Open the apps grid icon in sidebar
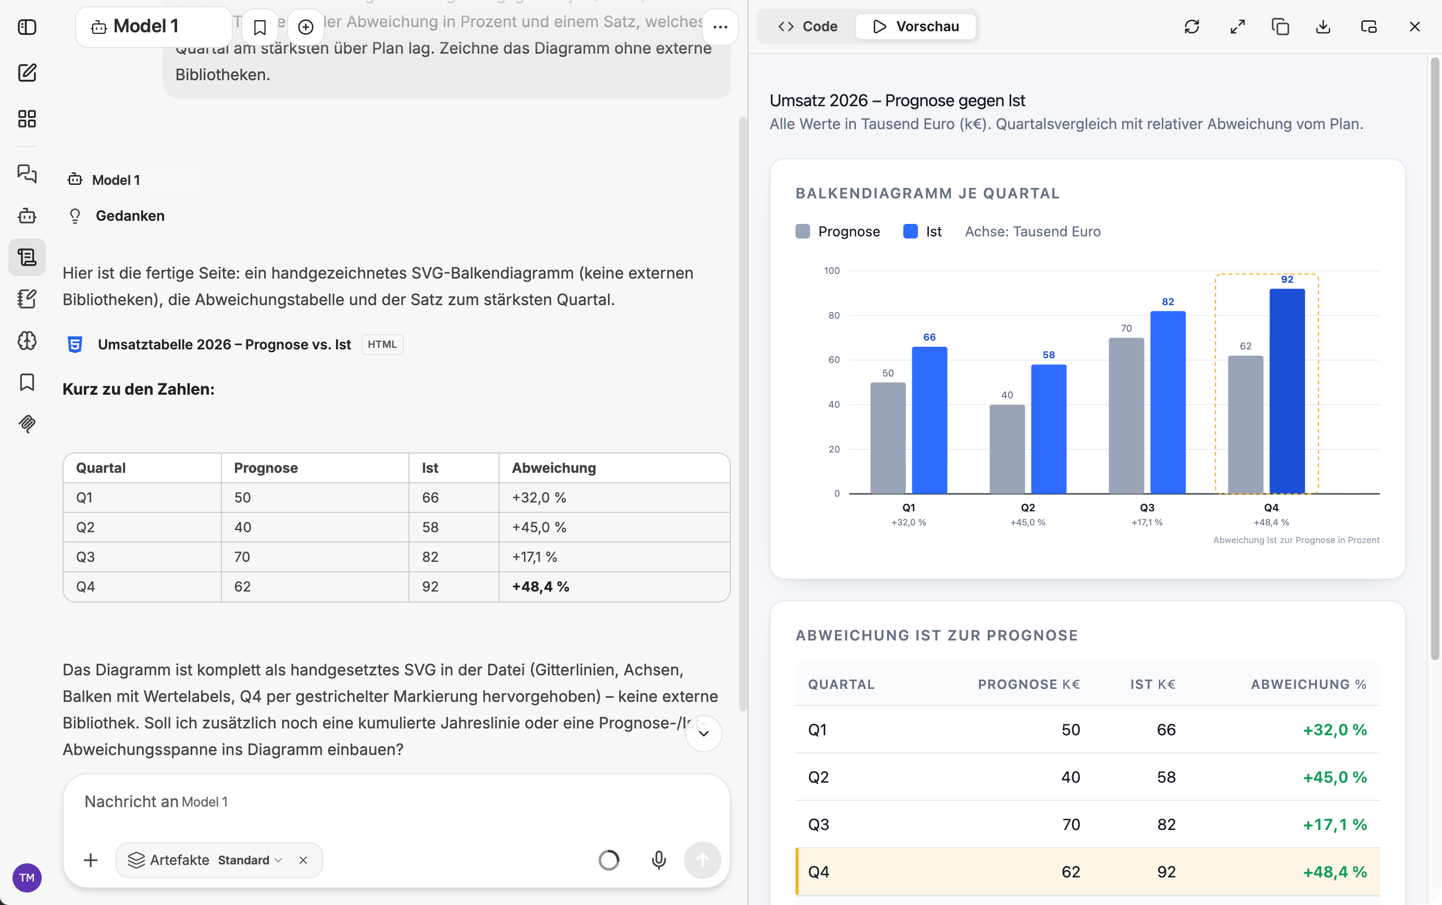 pyautogui.click(x=27, y=119)
